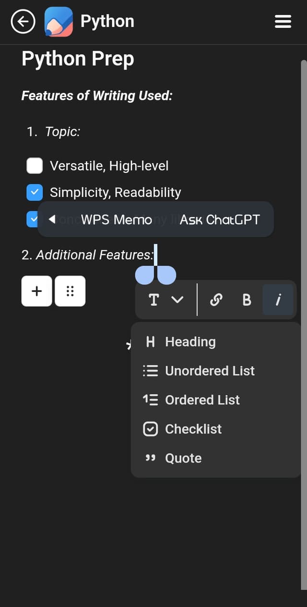307x607 pixels.
Task: Tap the WPS Memo option
Action: 116,219
